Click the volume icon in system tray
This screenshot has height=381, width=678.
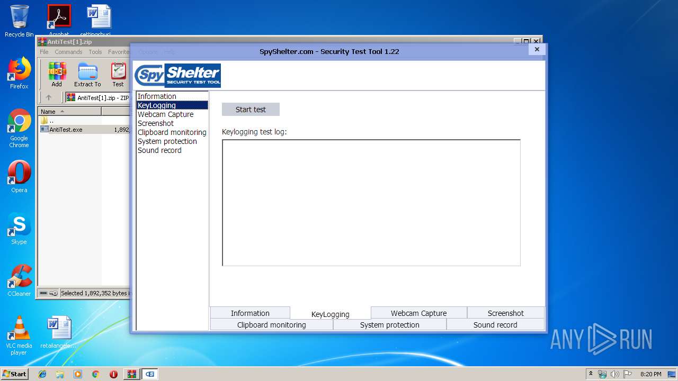click(x=615, y=374)
